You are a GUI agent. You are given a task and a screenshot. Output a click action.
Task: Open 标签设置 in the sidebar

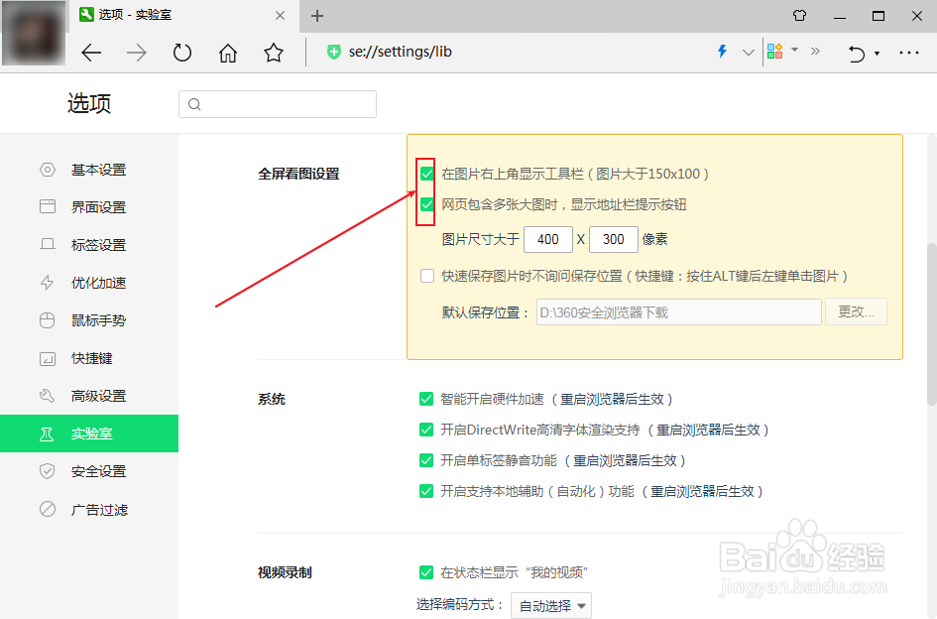click(89, 245)
